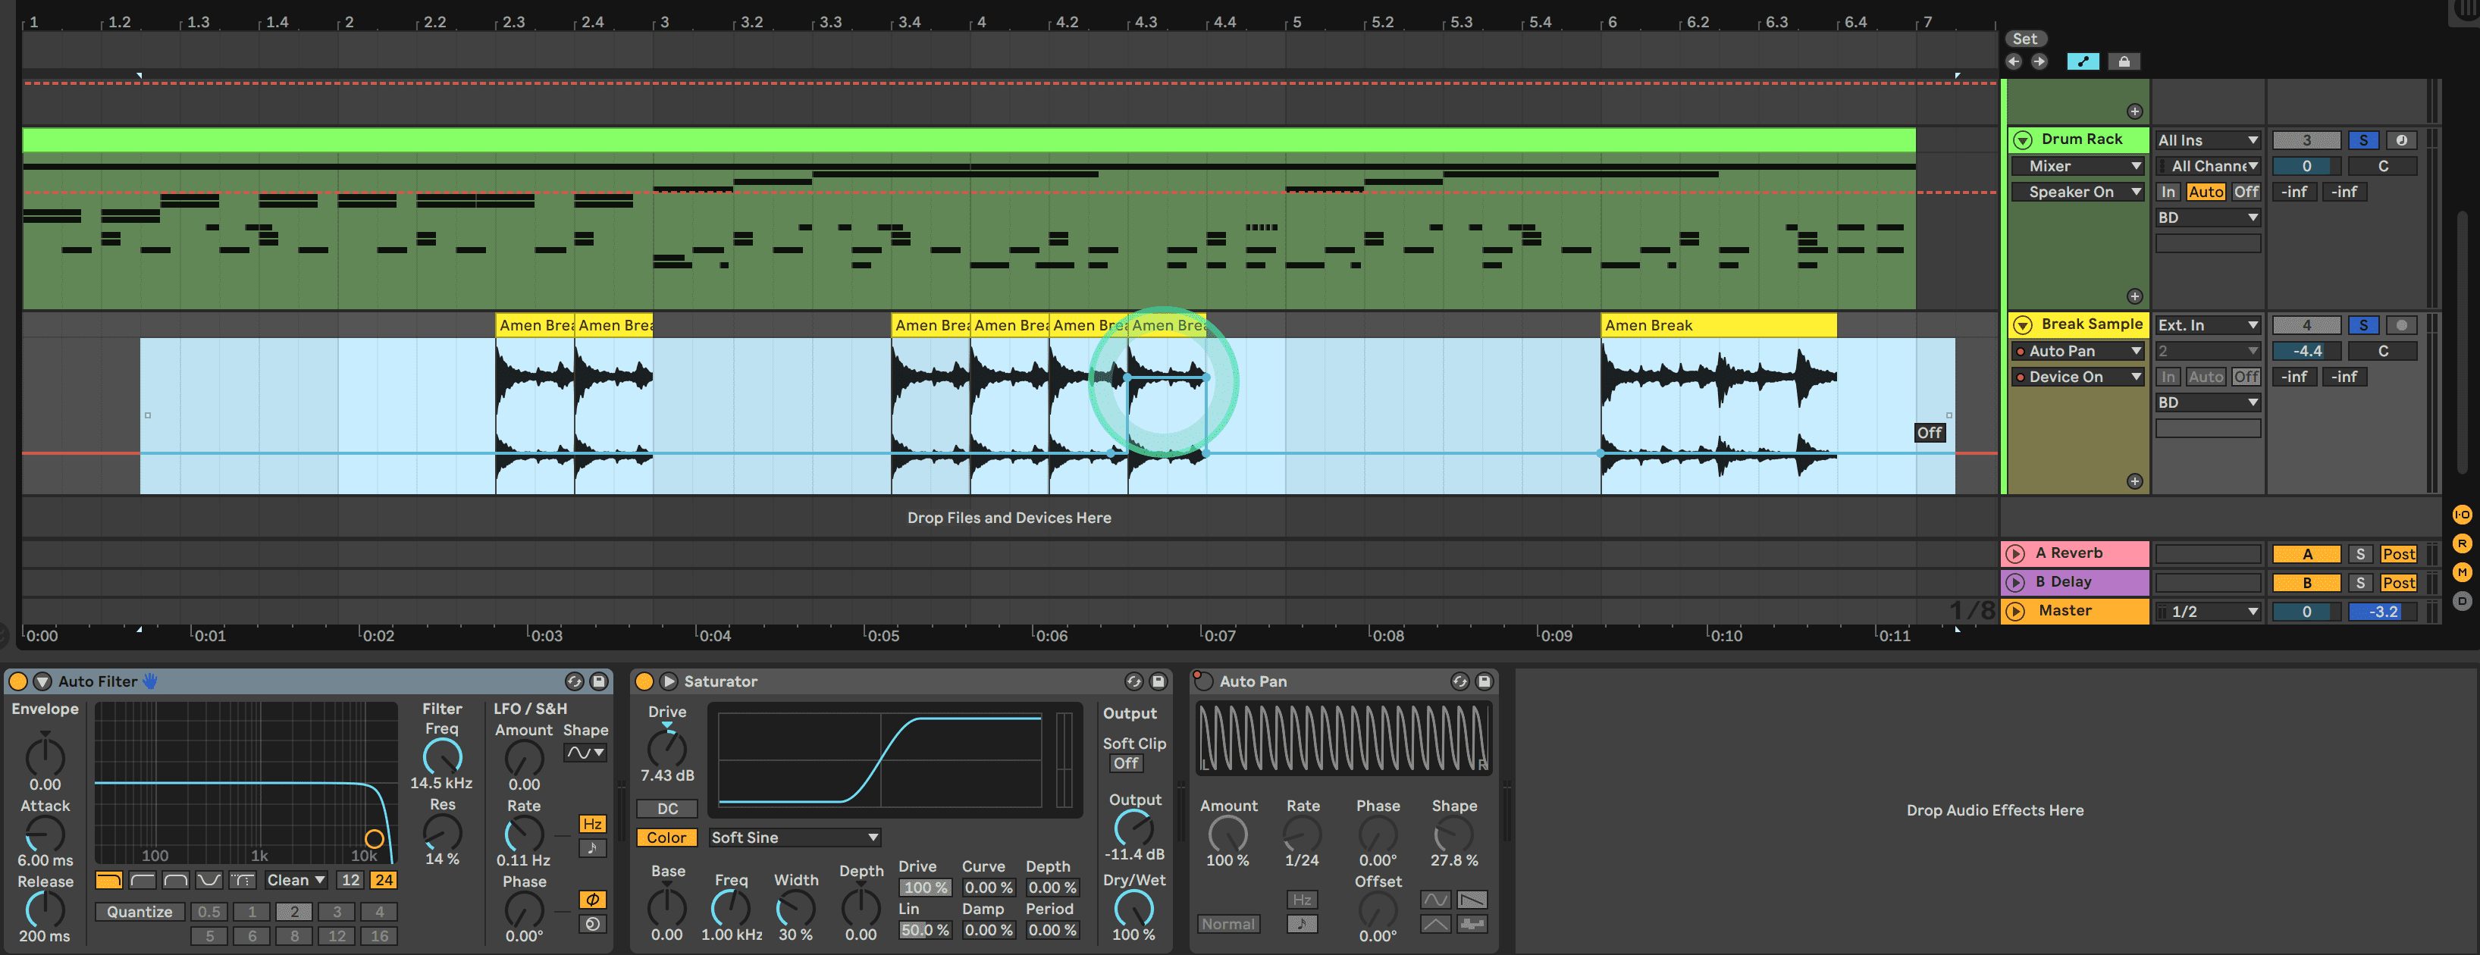2480x955 pixels.
Task: Click the lock envelopes icon
Action: (2124, 61)
